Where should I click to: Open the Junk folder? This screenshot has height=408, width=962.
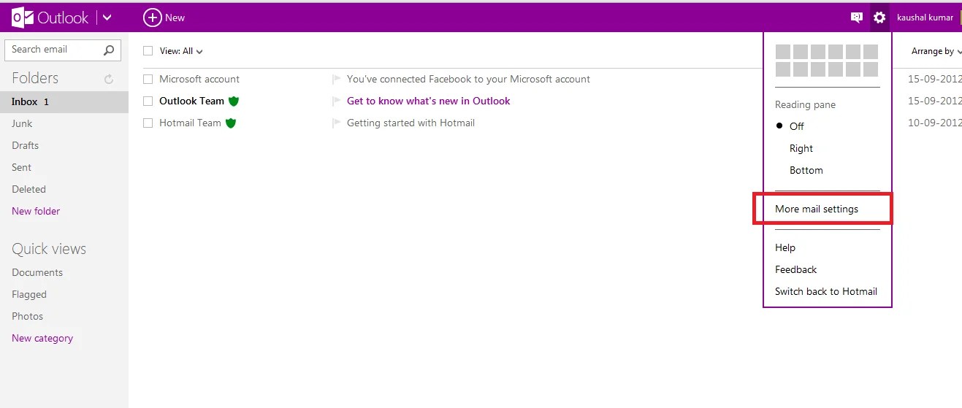coord(22,123)
